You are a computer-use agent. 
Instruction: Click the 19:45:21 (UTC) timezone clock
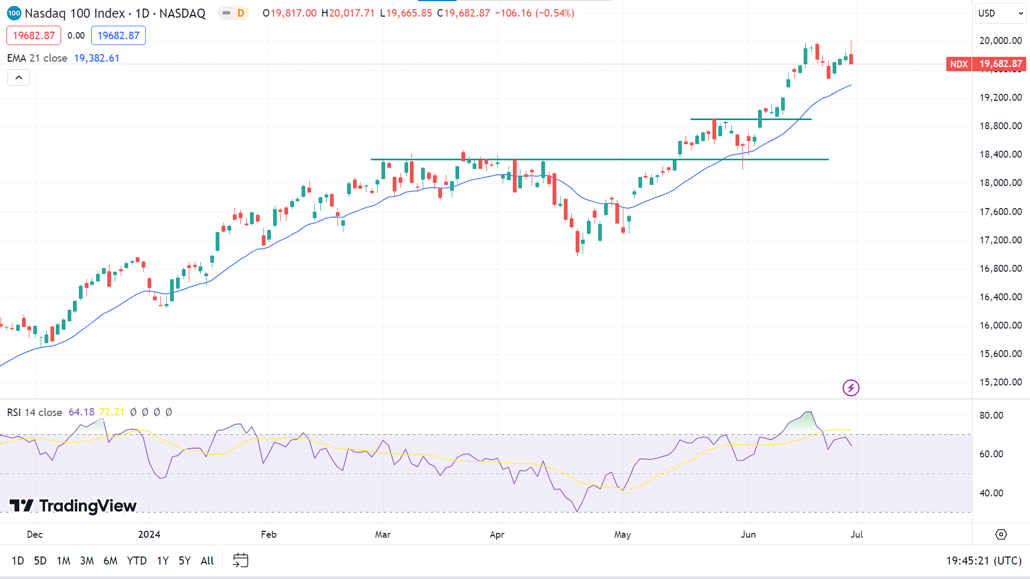[984, 561]
